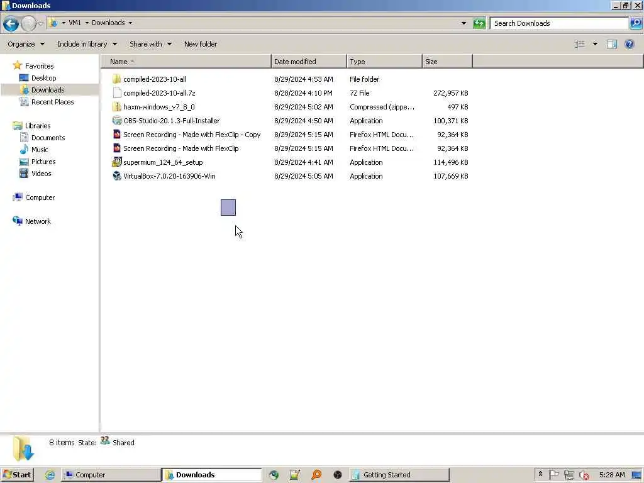Open the Documents library
Image resolution: width=644 pixels, height=483 pixels.
click(48, 138)
